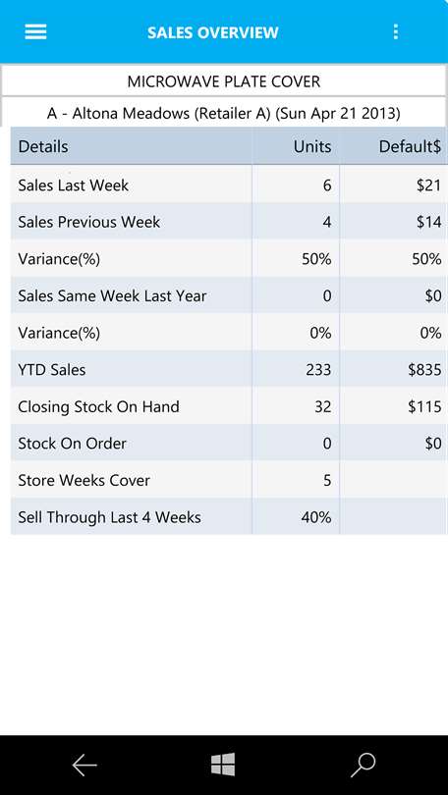Select the Closing Stock On Hand row
This screenshot has width=448, height=795.
229,406
